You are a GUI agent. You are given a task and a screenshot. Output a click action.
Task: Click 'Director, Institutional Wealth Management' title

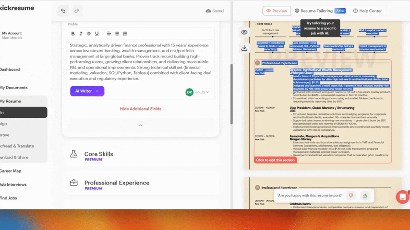[321, 69]
